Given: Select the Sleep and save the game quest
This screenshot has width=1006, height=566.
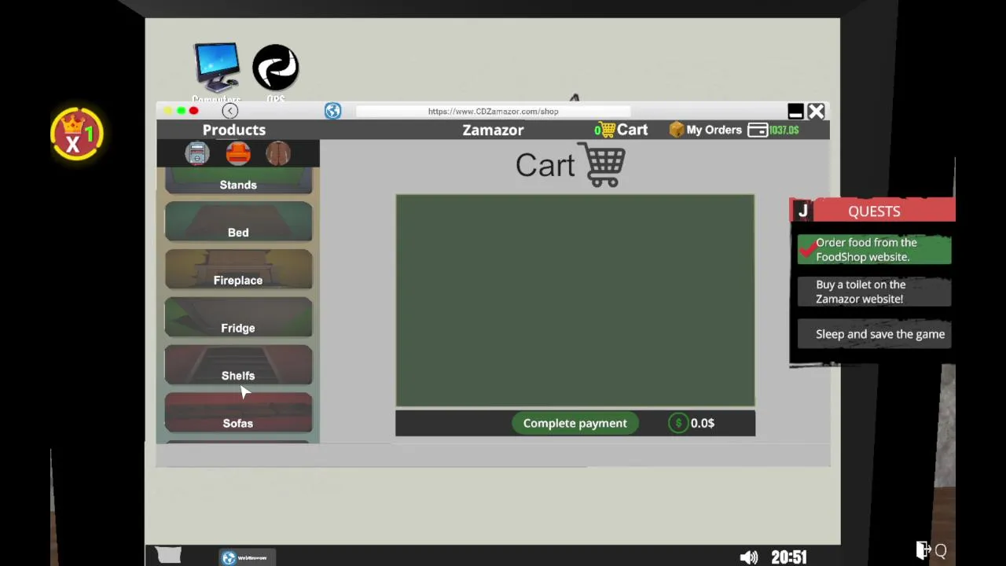Looking at the screenshot, I should pos(874,334).
